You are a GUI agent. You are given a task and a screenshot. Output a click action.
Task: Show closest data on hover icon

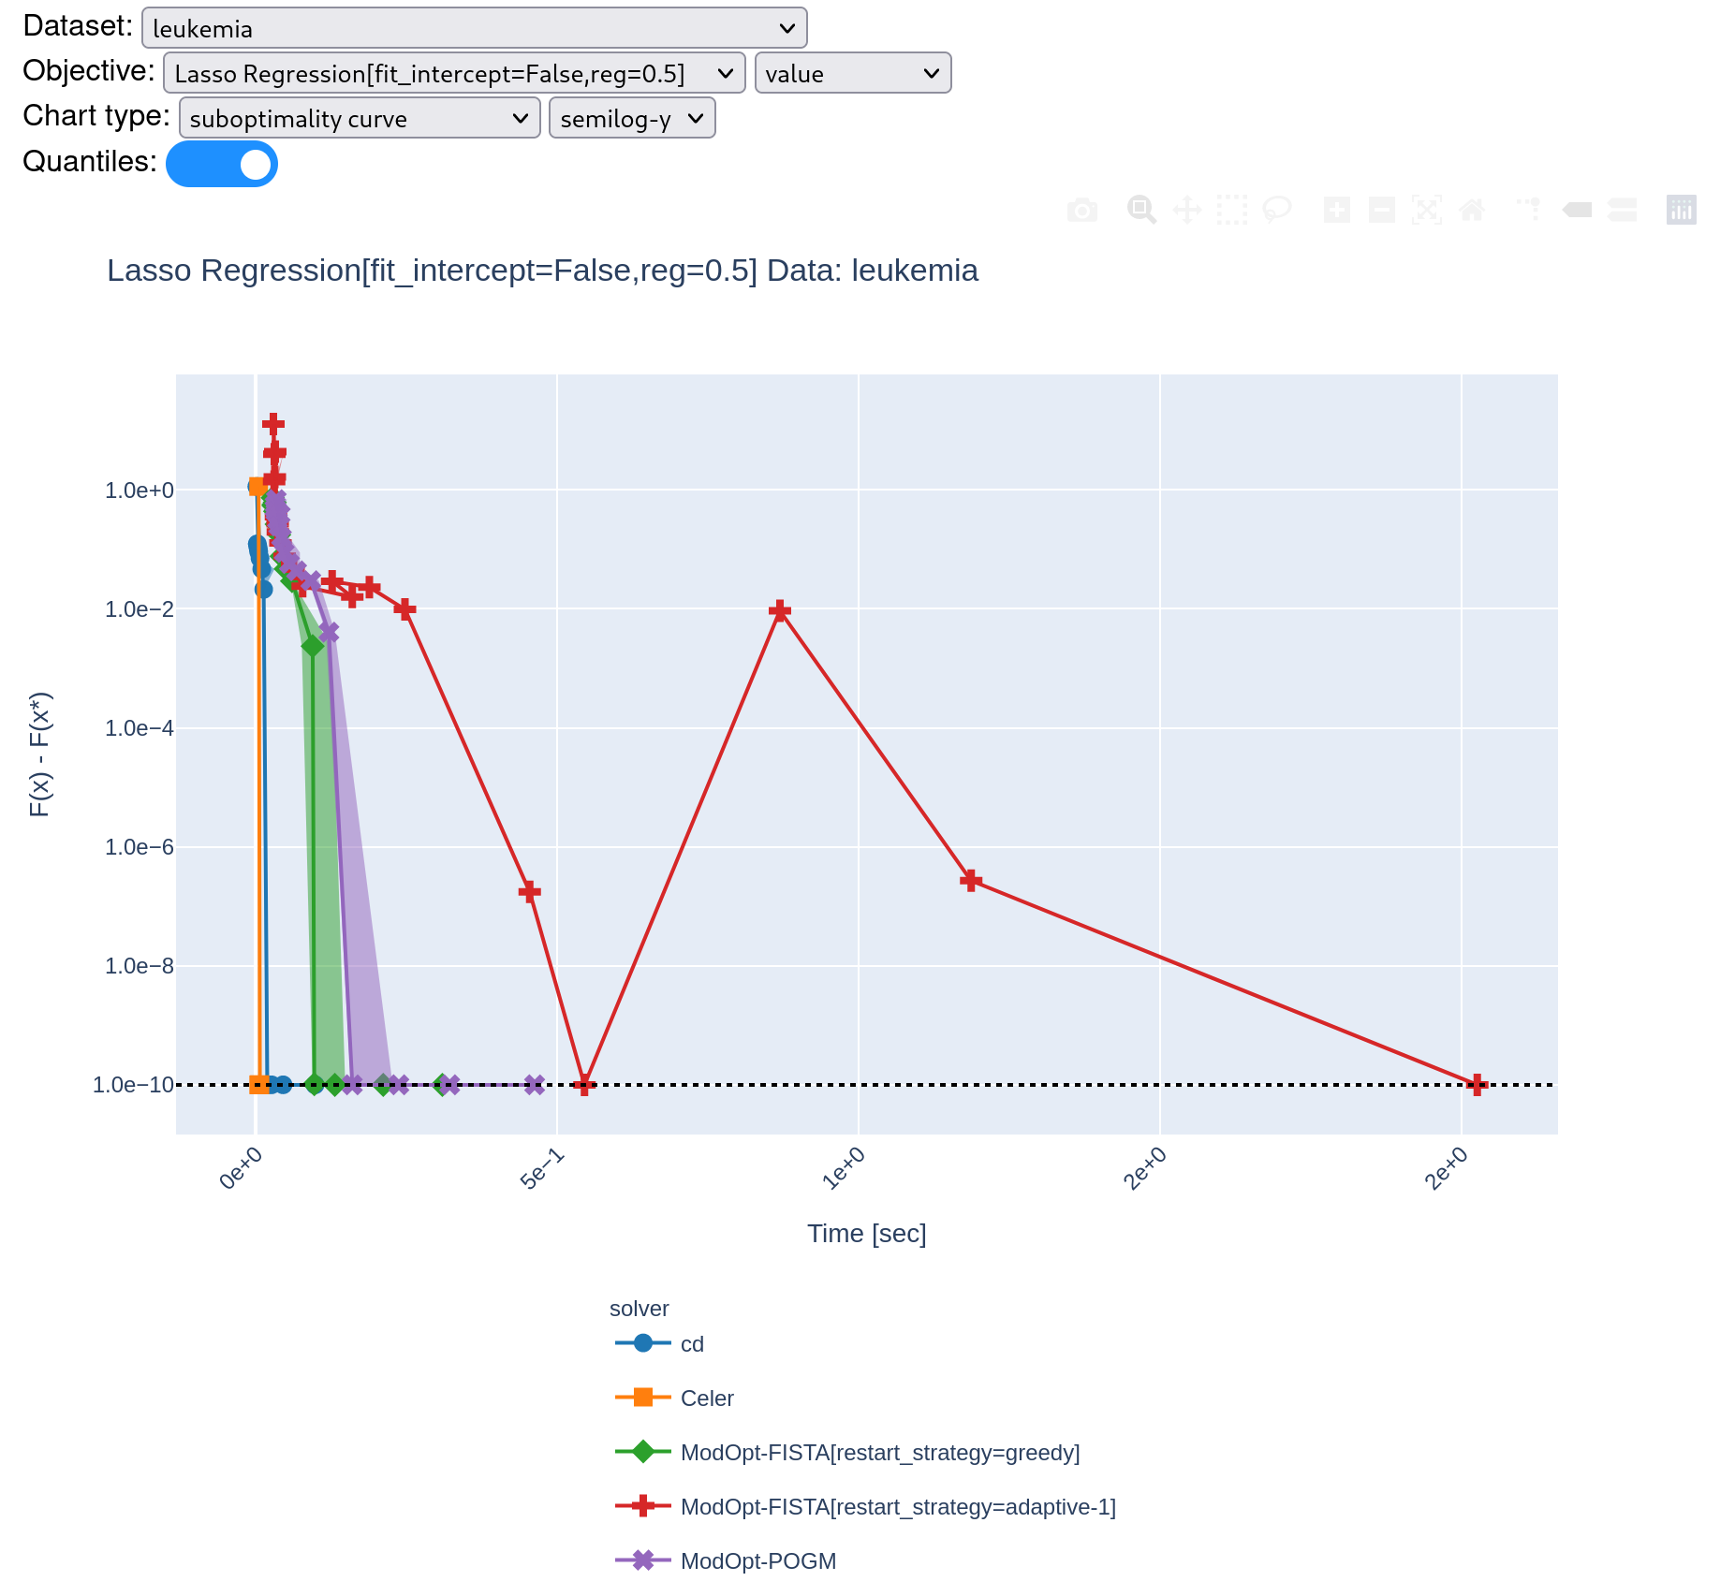point(1576,210)
